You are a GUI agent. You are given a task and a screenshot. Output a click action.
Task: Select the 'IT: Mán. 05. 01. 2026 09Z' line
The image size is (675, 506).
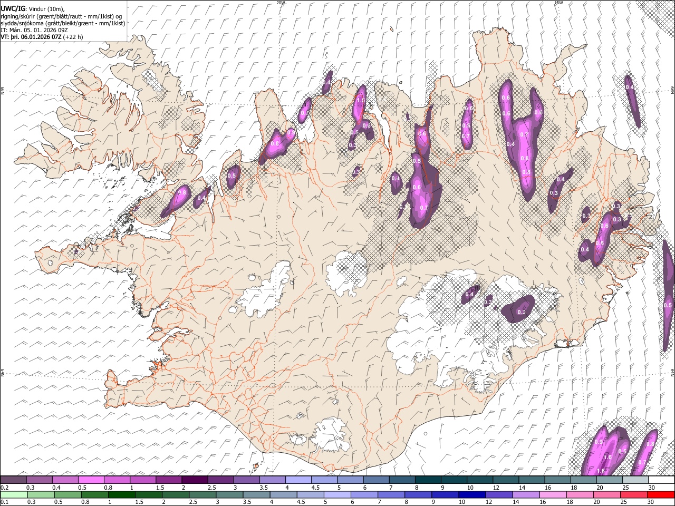click(34, 30)
